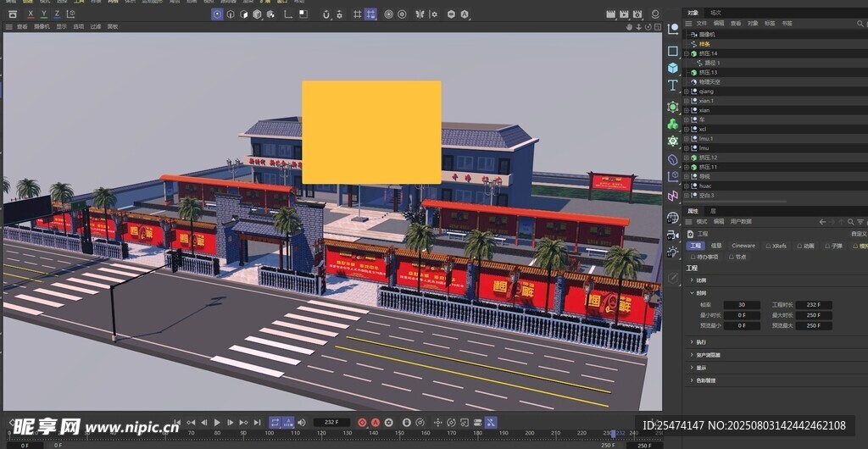Add a Light object from sidebar
The image size is (868, 449).
tap(673, 252)
